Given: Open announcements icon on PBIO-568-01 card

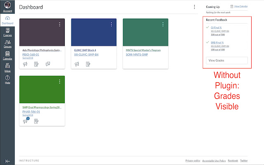Looking at the screenshot, I should 25,64.
